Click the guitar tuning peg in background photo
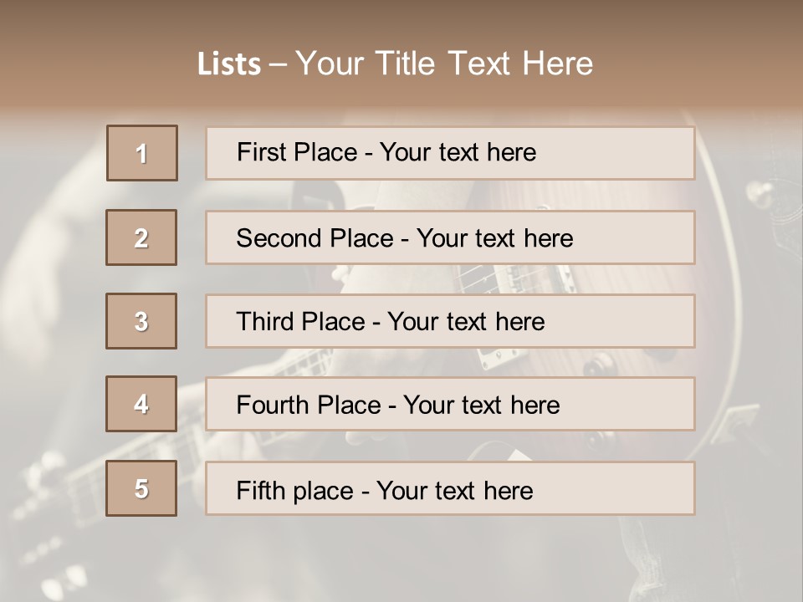Viewport: 803px width, 602px height. click(760, 194)
